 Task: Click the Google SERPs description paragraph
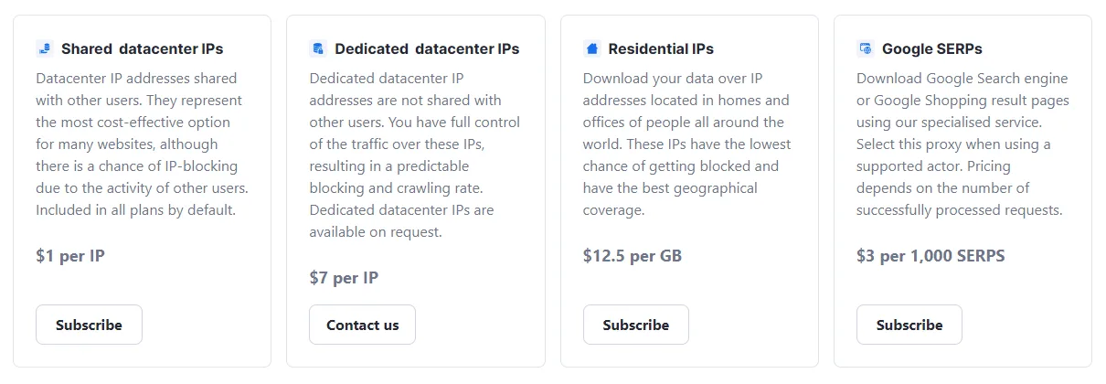pos(962,144)
